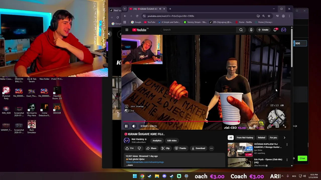Open YouTube notifications bell
Screen dimensions: 321x180
point(275,30)
